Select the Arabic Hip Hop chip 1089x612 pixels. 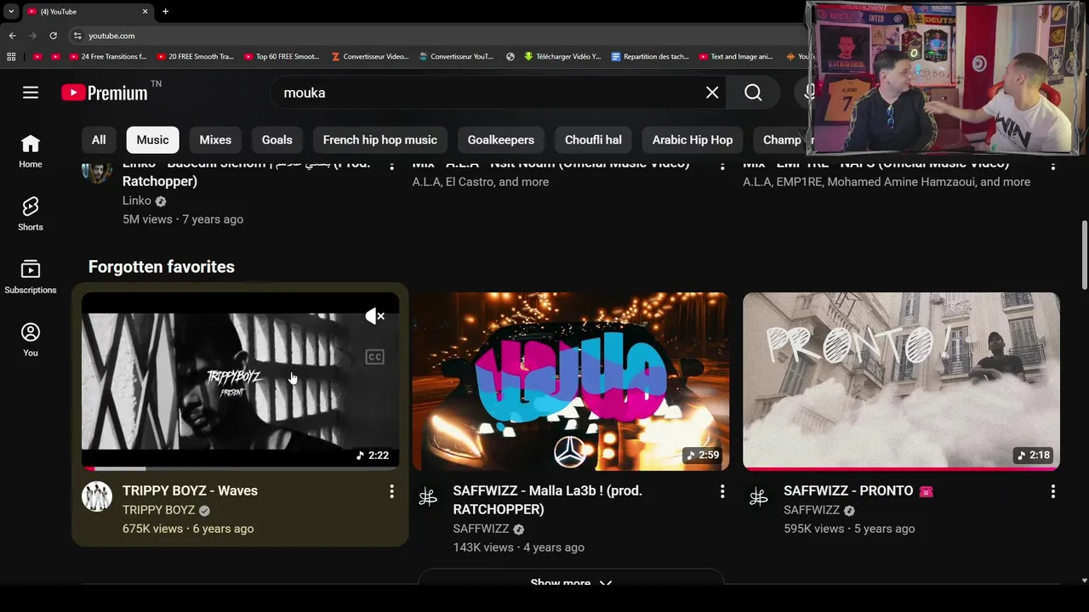(x=693, y=140)
